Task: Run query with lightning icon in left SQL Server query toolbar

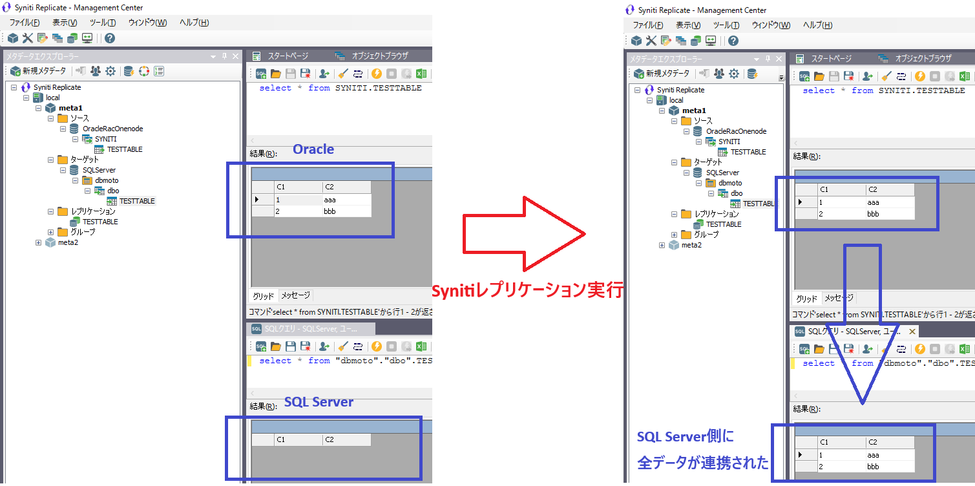Action: pos(376,346)
